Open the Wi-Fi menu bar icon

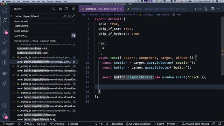175,1
